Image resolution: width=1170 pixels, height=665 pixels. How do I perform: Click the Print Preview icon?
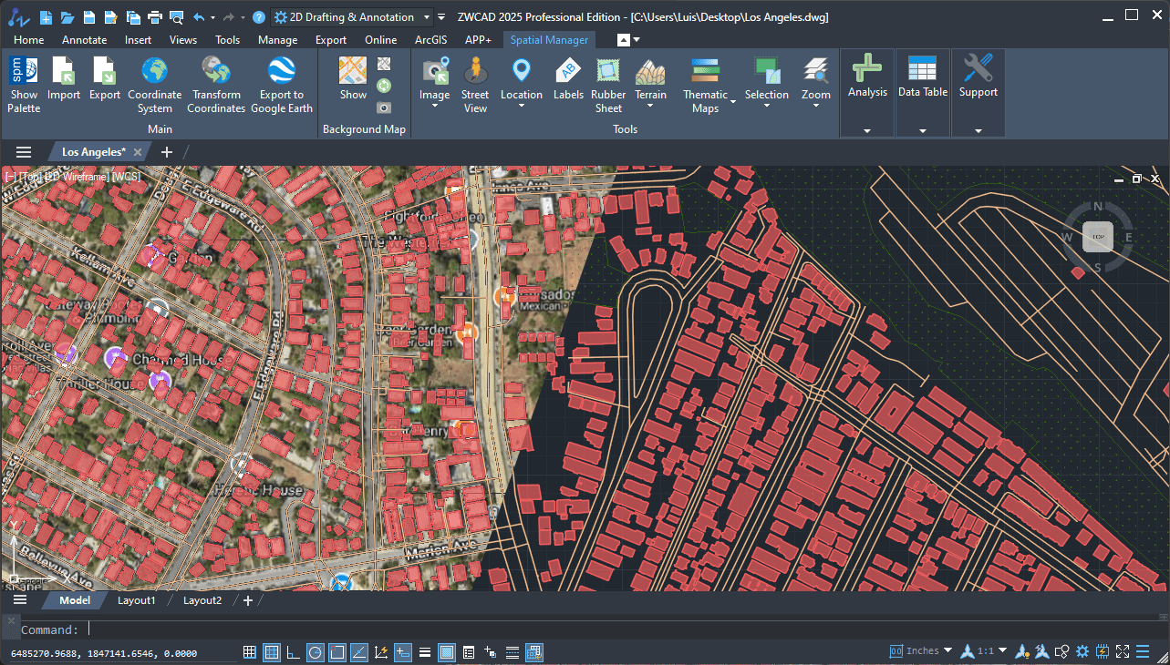176,16
